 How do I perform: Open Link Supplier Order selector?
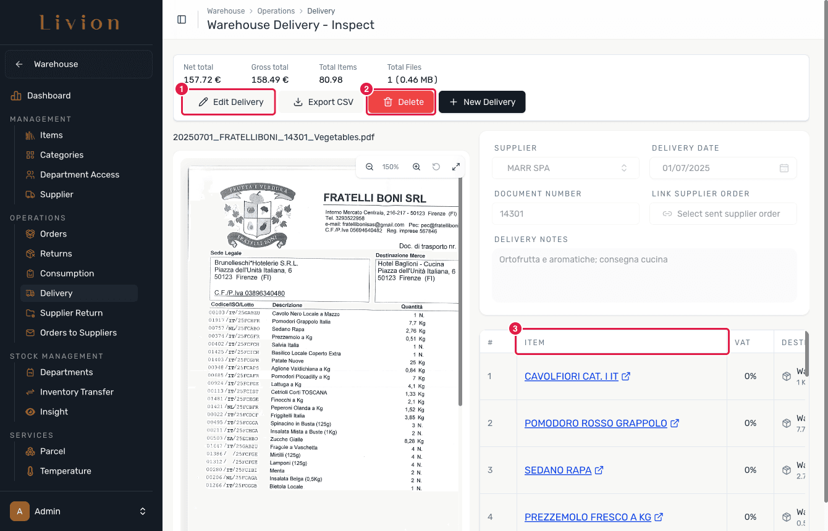[723, 214]
